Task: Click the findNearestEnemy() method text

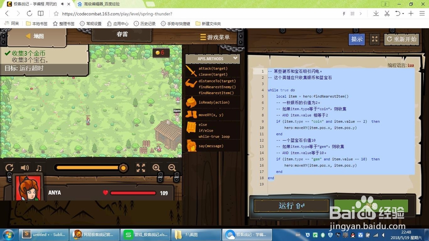Action: pos(217,87)
